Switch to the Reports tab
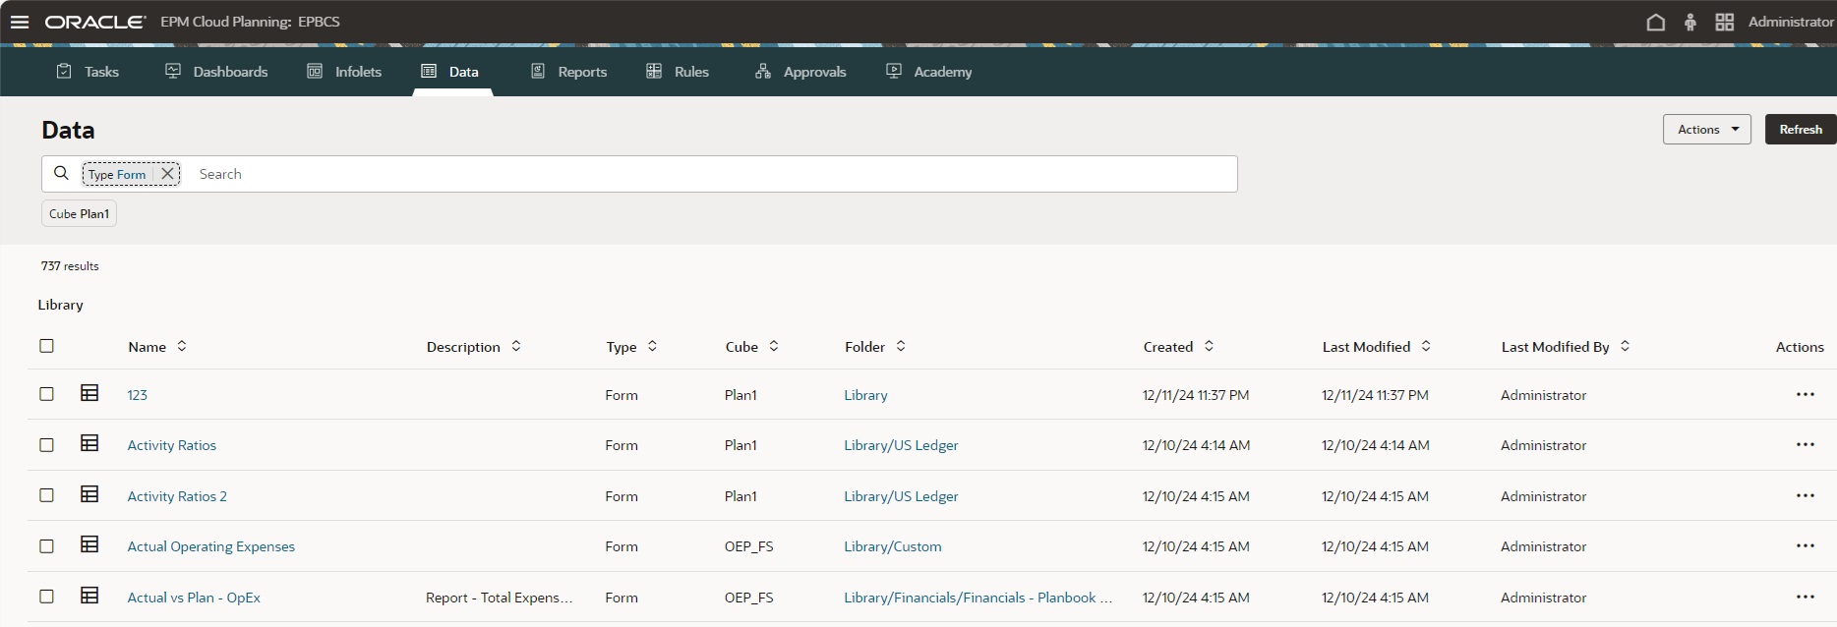The image size is (1837, 627). click(x=568, y=72)
